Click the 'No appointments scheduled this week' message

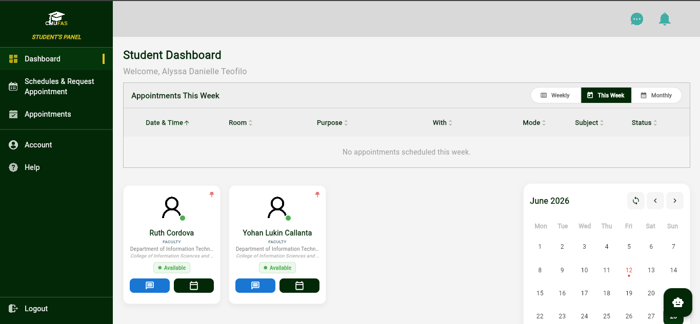pyautogui.click(x=406, y=152)
